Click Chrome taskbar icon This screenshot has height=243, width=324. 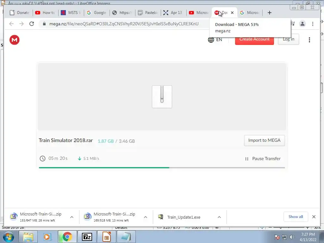[x=67, y=237]
